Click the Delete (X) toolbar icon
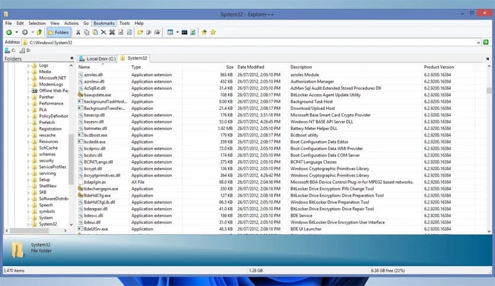 (x=104, y=32)
